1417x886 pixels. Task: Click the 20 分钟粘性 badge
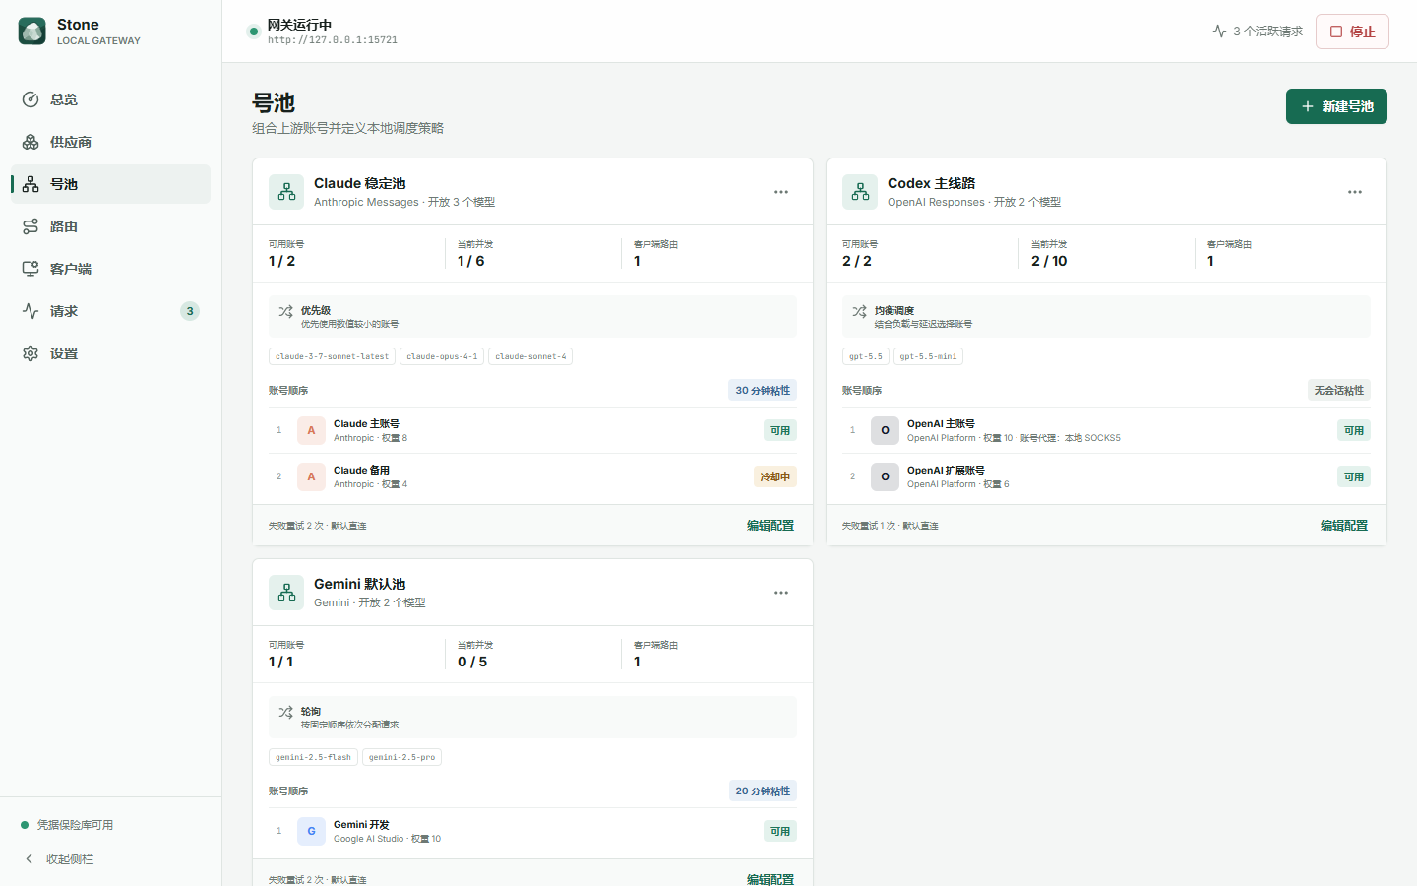tap(763, 791)
